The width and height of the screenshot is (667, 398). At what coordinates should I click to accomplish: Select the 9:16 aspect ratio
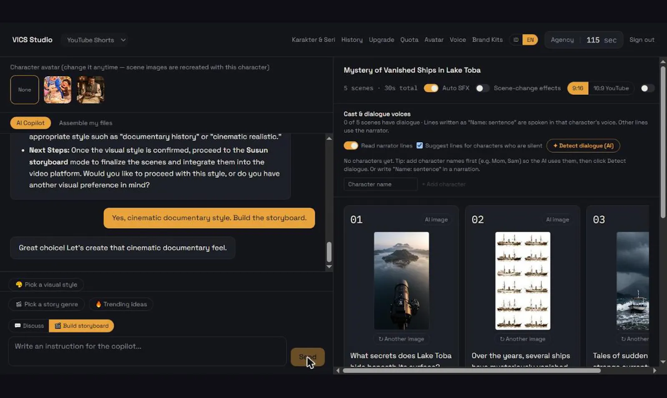pyautogui.click(x=578, y=88)
